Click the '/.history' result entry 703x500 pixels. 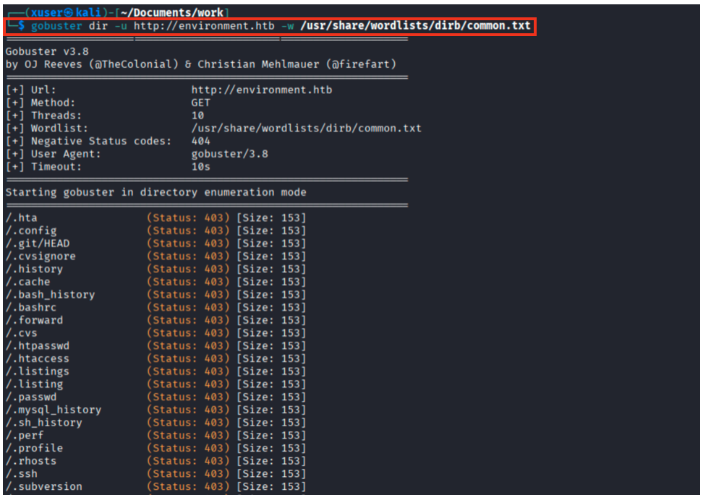(34, 270)
